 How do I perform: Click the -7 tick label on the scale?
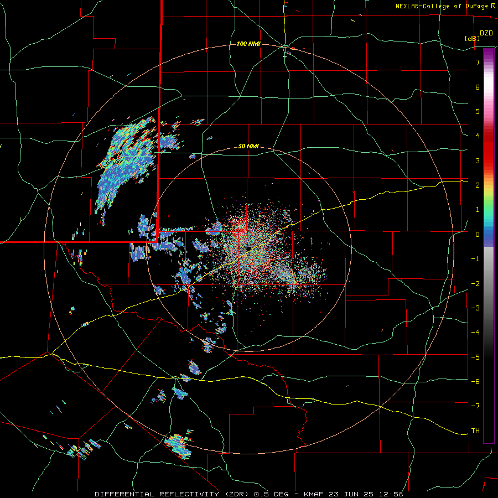[x=475, y=406]
